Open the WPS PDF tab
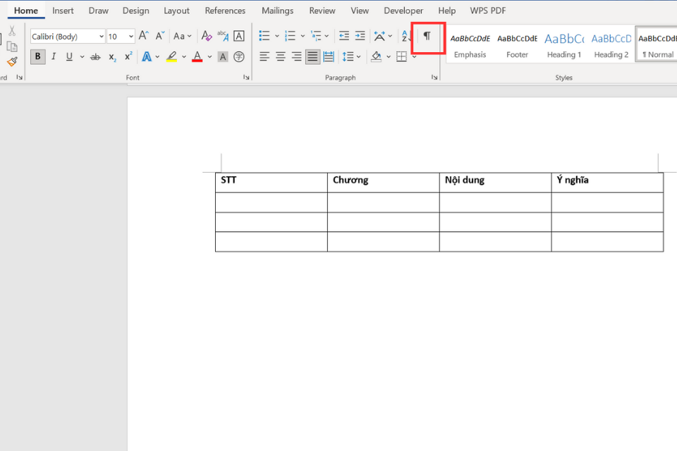Viewport: 677px width, 451px height. 488,11
